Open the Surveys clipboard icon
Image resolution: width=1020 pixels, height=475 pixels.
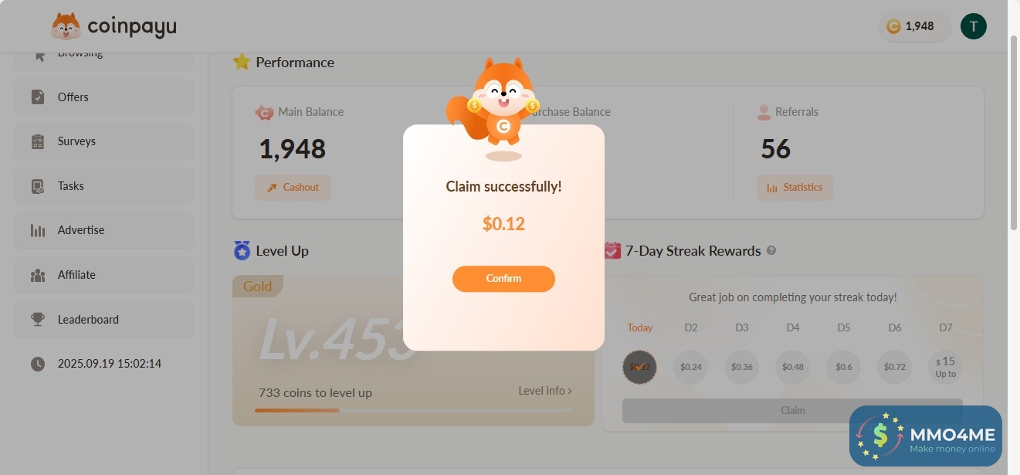point(38,141)
